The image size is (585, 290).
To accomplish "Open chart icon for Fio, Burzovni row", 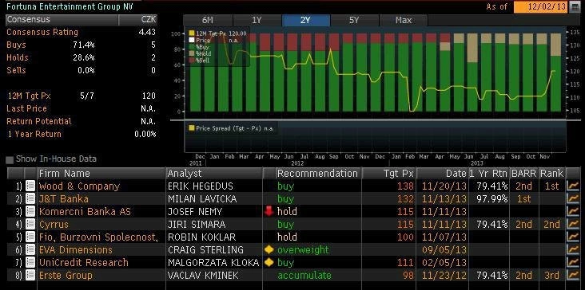I will point(572,237).
